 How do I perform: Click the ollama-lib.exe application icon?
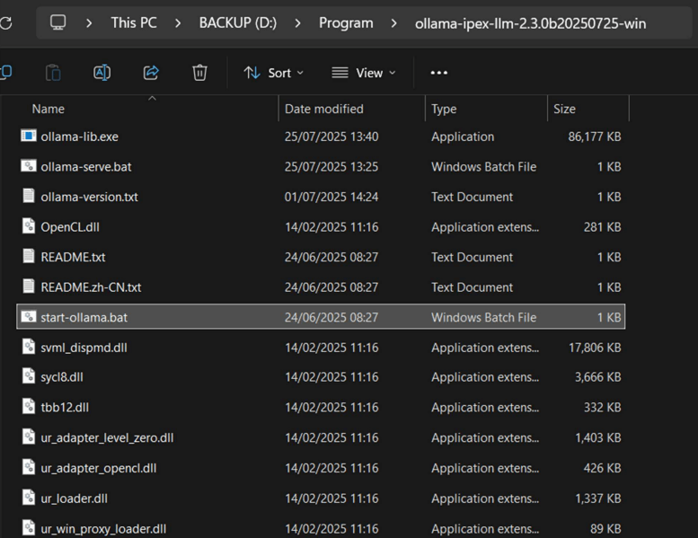(28, 137)
